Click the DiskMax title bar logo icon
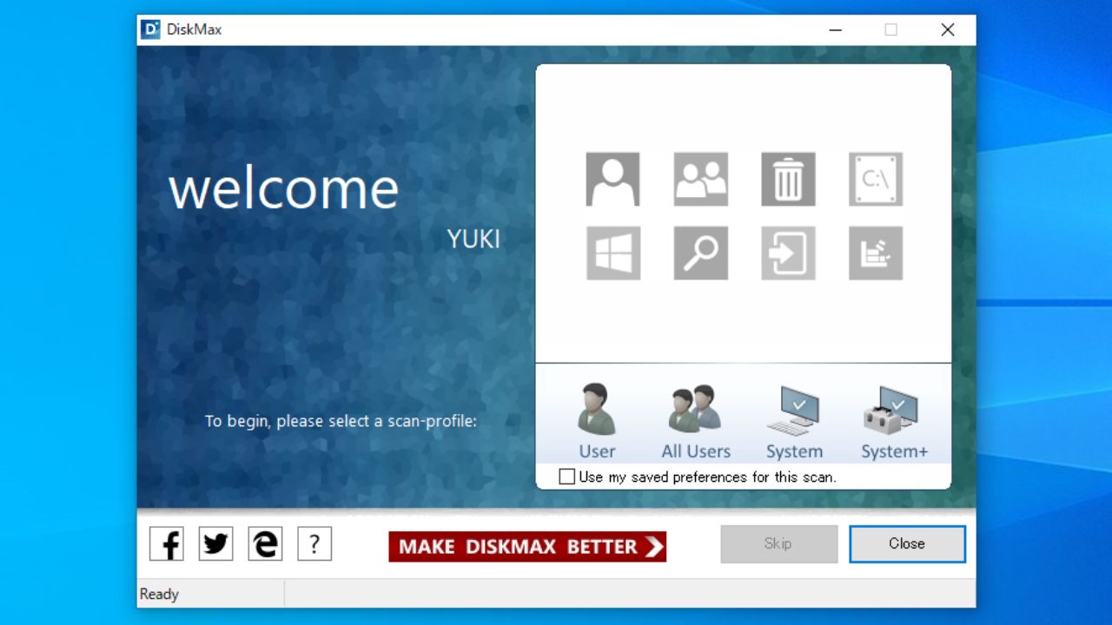 (x=150, y=30)
